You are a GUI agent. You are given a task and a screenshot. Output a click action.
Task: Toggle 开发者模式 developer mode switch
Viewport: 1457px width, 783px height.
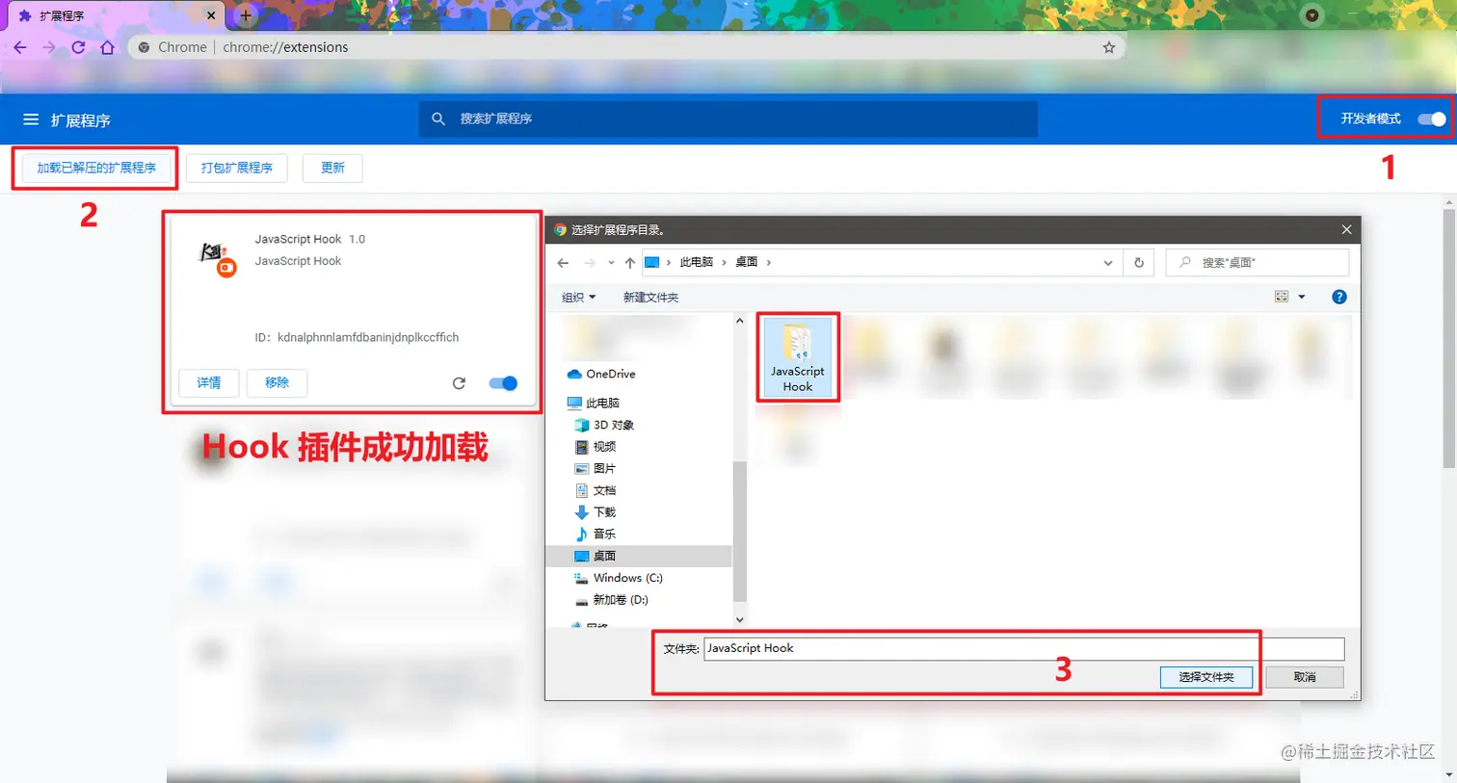(1432, 118)
